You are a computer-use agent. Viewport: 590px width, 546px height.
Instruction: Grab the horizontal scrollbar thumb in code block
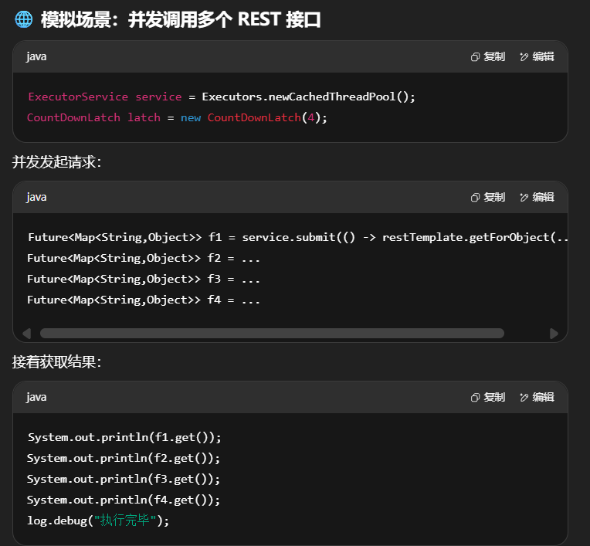272,334
